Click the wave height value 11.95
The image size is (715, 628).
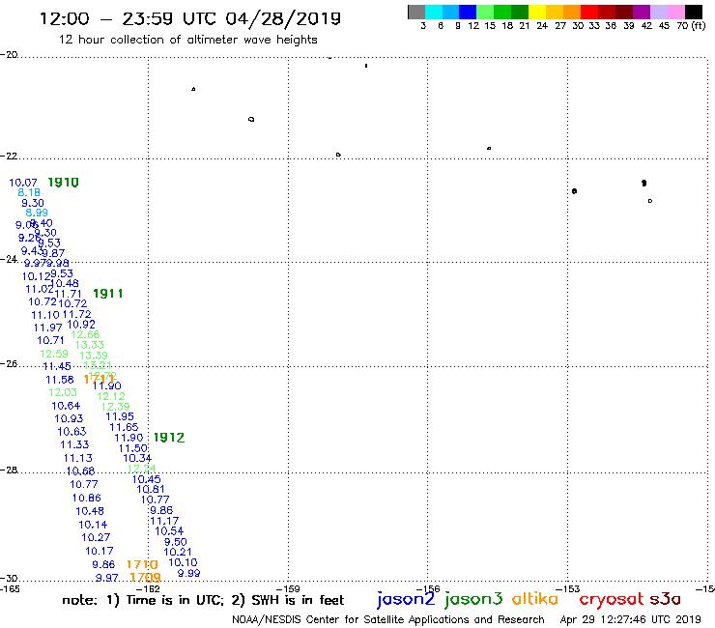pos(120,416)
